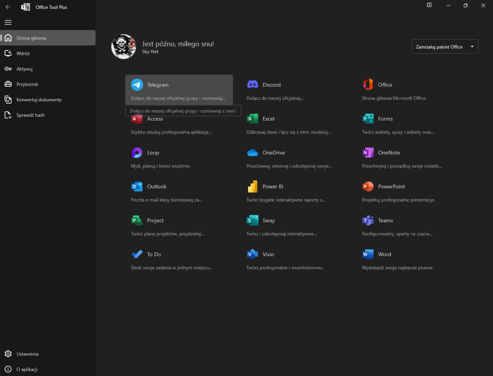
Task: Click the Forms icon
Action: [368, 119]
